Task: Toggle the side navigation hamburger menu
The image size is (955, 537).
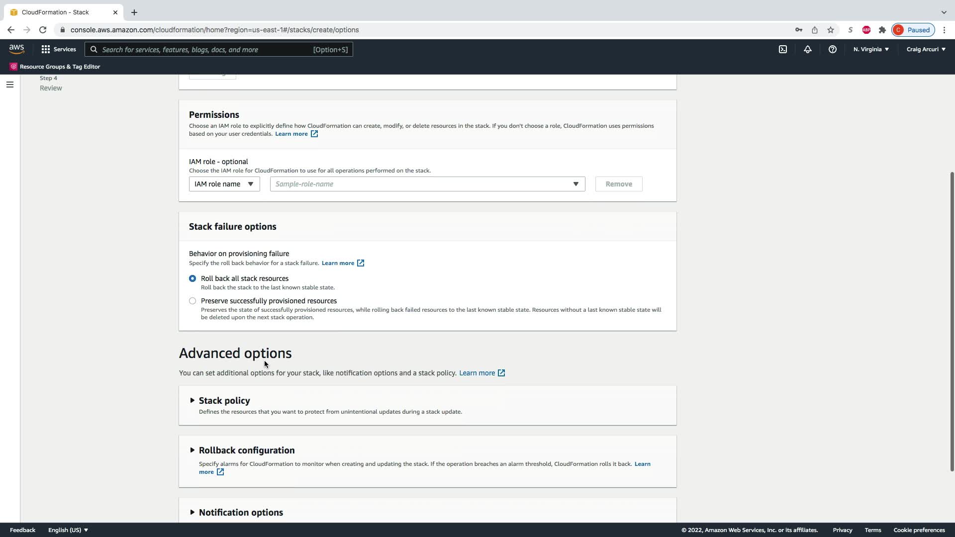Action: point(9,85)
